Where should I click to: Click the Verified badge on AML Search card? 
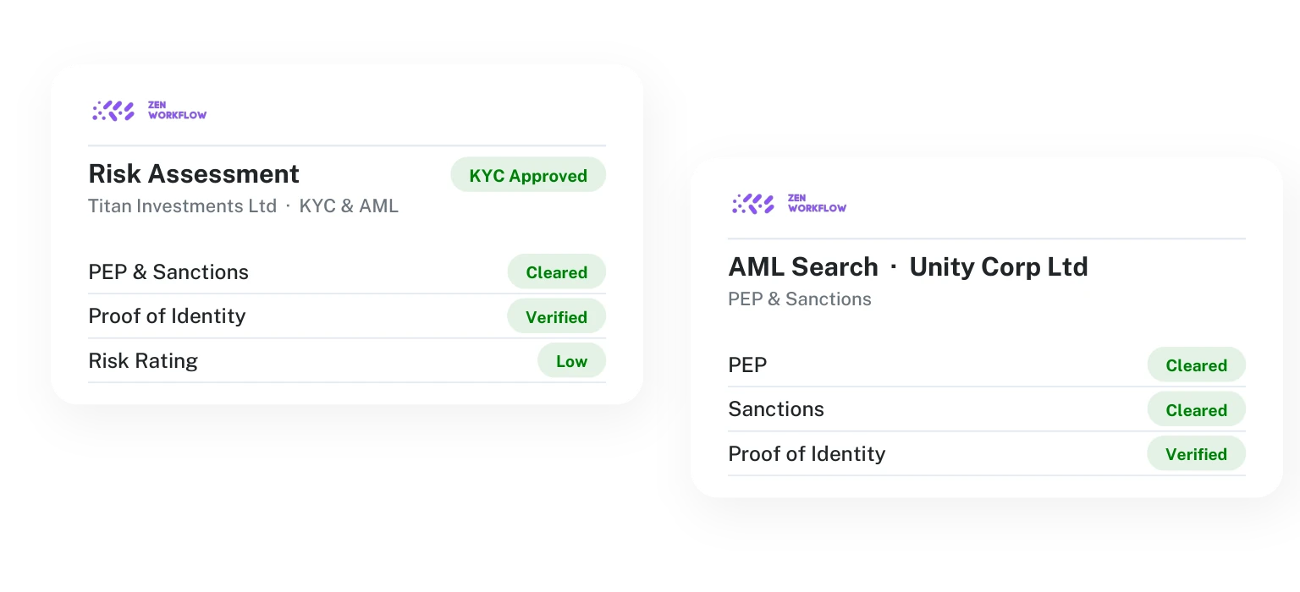[1196, 453]
